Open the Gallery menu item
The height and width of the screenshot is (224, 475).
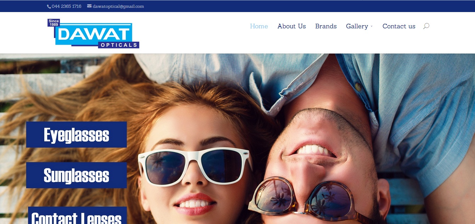tap(357, 26)
